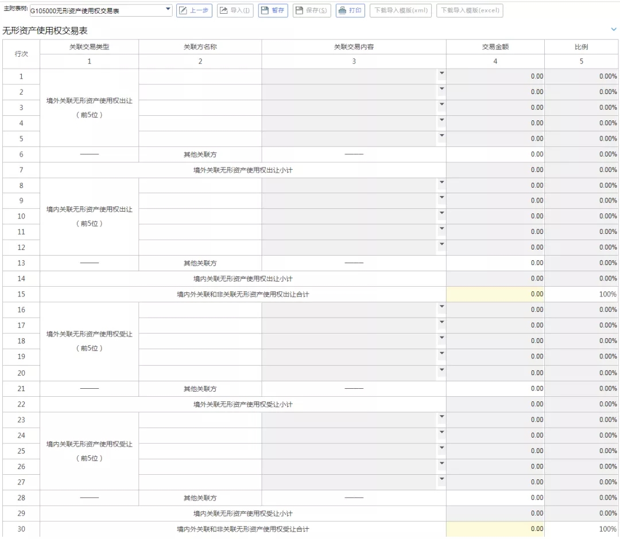Viewport: 620px width, 539px height.
Task: Open row 1 关联交易内容 dropdown
Action: [x=441, y=73]
